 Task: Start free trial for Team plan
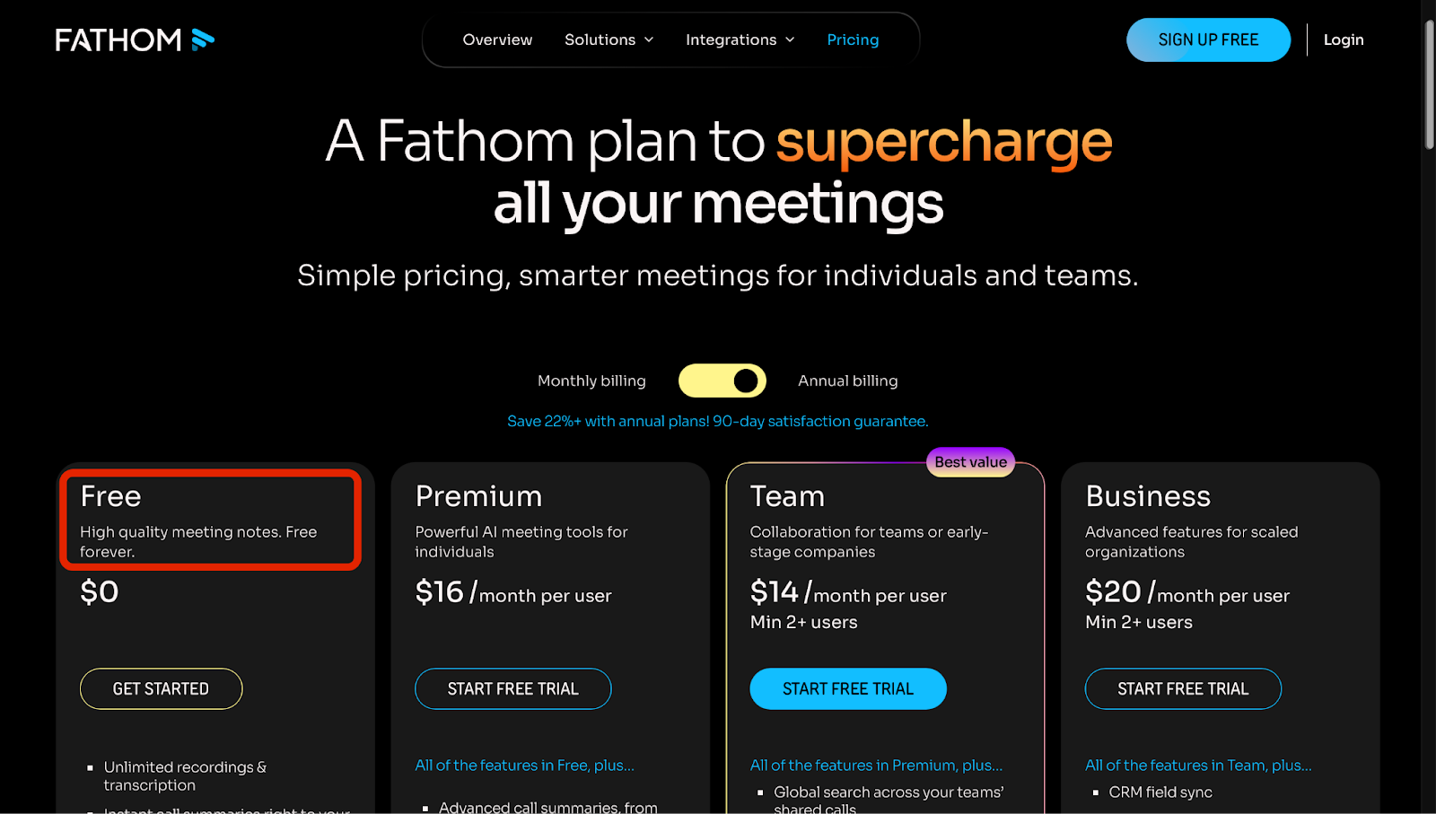847,688
